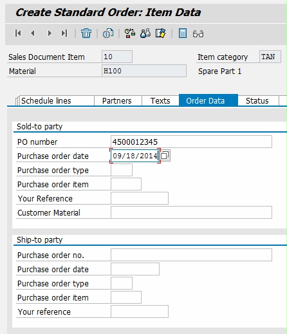Click Item category field showing TAN
The width and height of the screenshot is (287, 334).
pyautogui.click(x=270, y=57)
